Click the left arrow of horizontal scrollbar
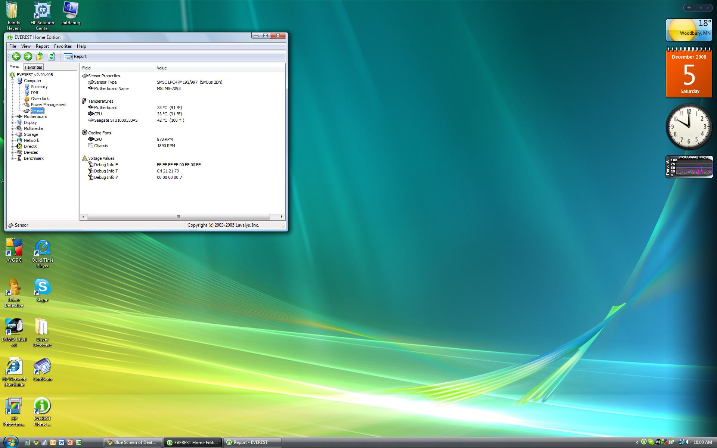Screen dimensions: 717x448 coord(83,217)
